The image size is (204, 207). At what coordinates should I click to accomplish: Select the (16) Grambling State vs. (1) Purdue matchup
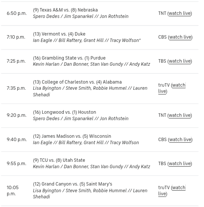point(69,58)
